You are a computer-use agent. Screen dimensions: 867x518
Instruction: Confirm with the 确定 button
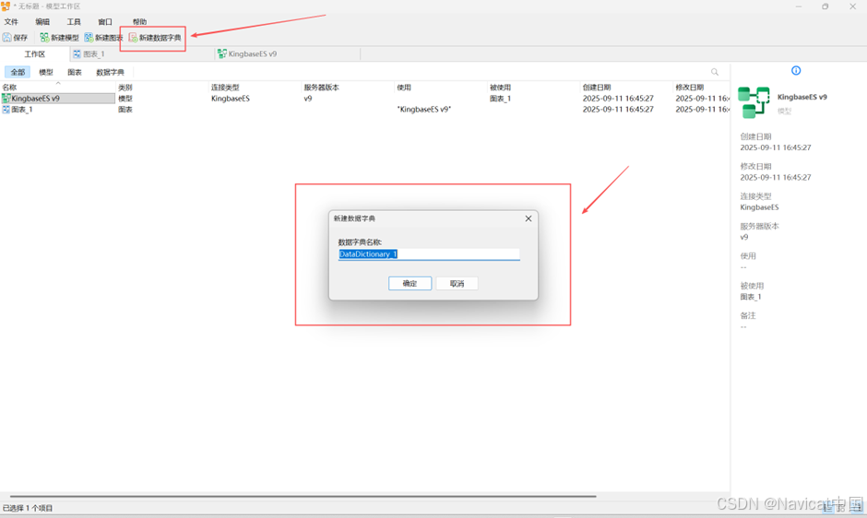point(410,284)
